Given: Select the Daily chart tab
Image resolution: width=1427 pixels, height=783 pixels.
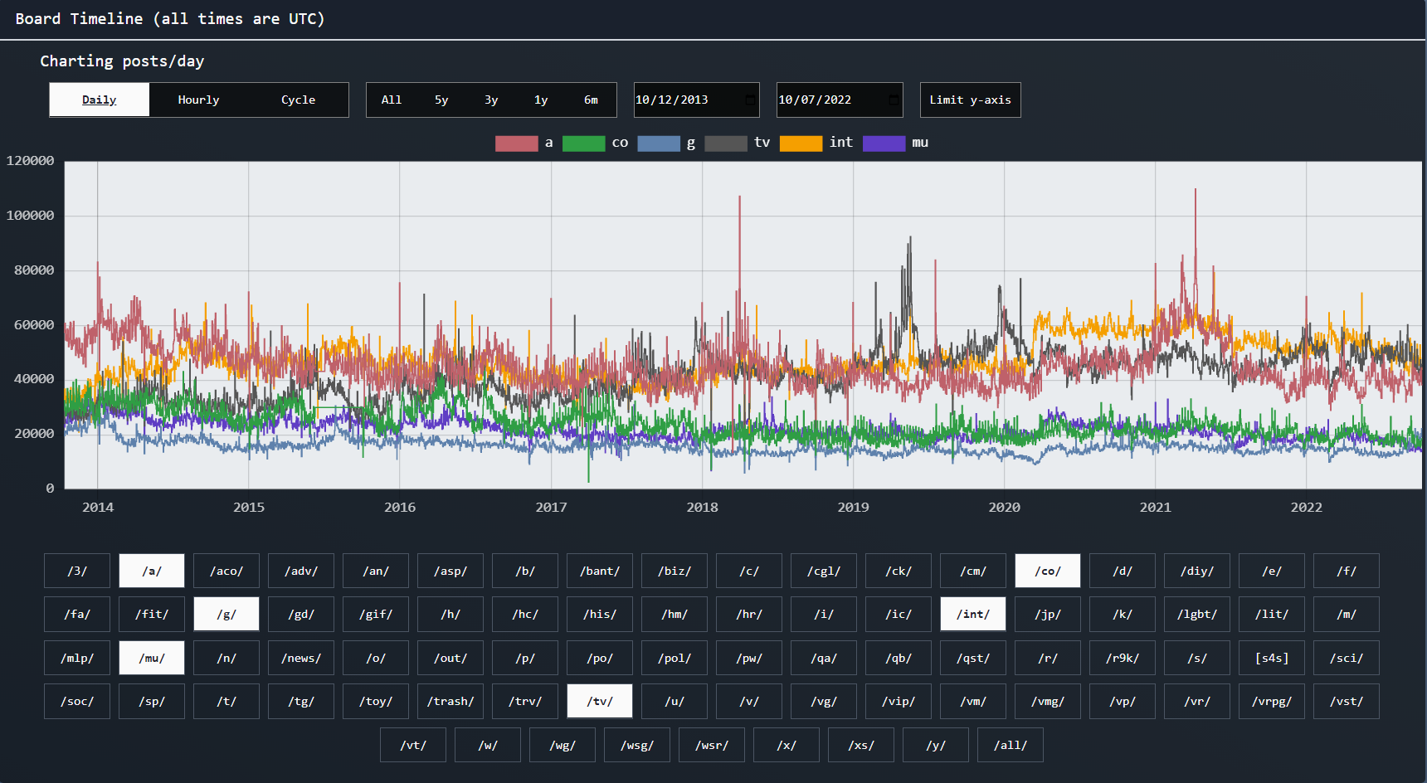Looking at the screenshot, I should click(100, 100).
